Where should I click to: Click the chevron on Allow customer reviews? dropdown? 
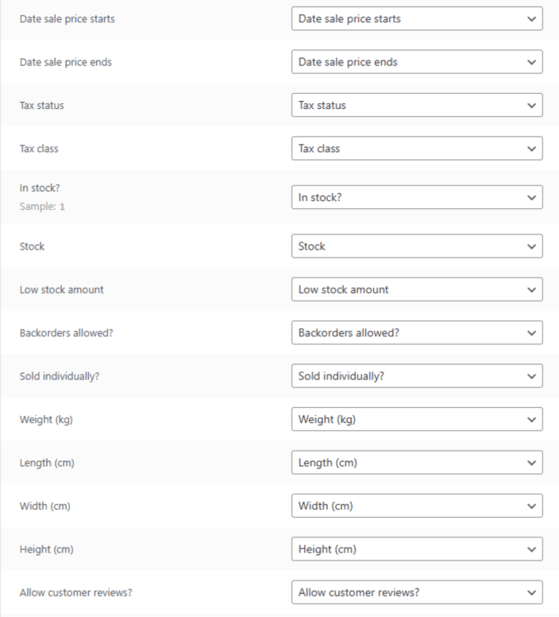point(531,592)
